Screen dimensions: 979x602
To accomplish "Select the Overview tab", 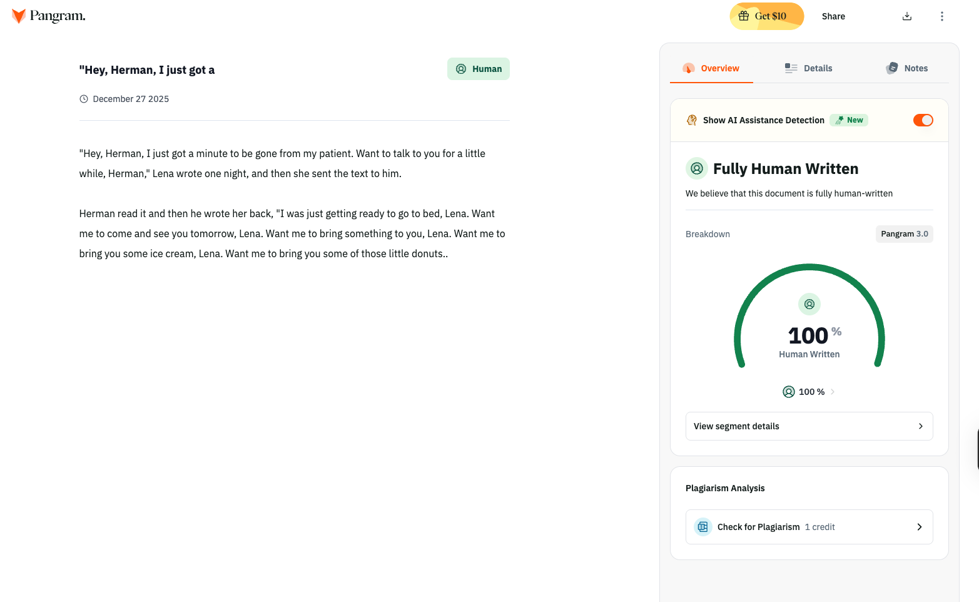I will point(711,68).
